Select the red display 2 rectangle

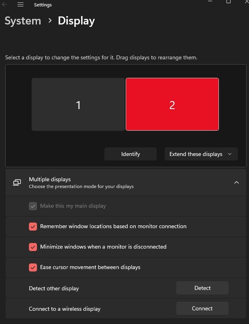172,104
